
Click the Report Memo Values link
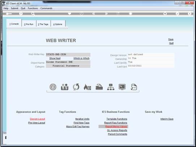click(116, 126)
